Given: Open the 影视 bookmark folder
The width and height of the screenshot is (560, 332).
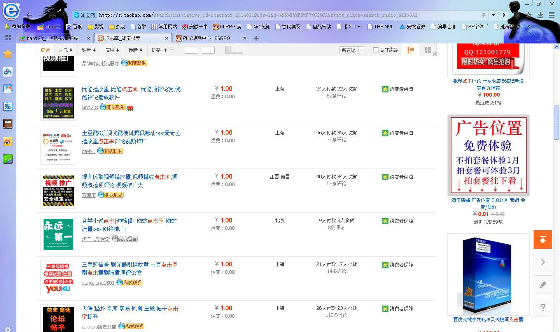Looking at the screenshot, I should pos(96,27).
